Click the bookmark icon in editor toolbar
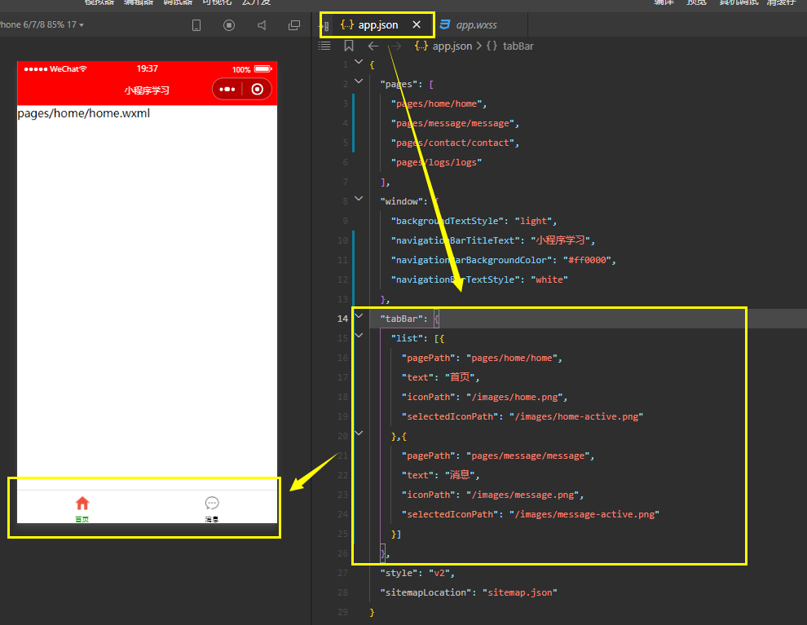Viewport: 807px width, 625px height. point(348,46)
